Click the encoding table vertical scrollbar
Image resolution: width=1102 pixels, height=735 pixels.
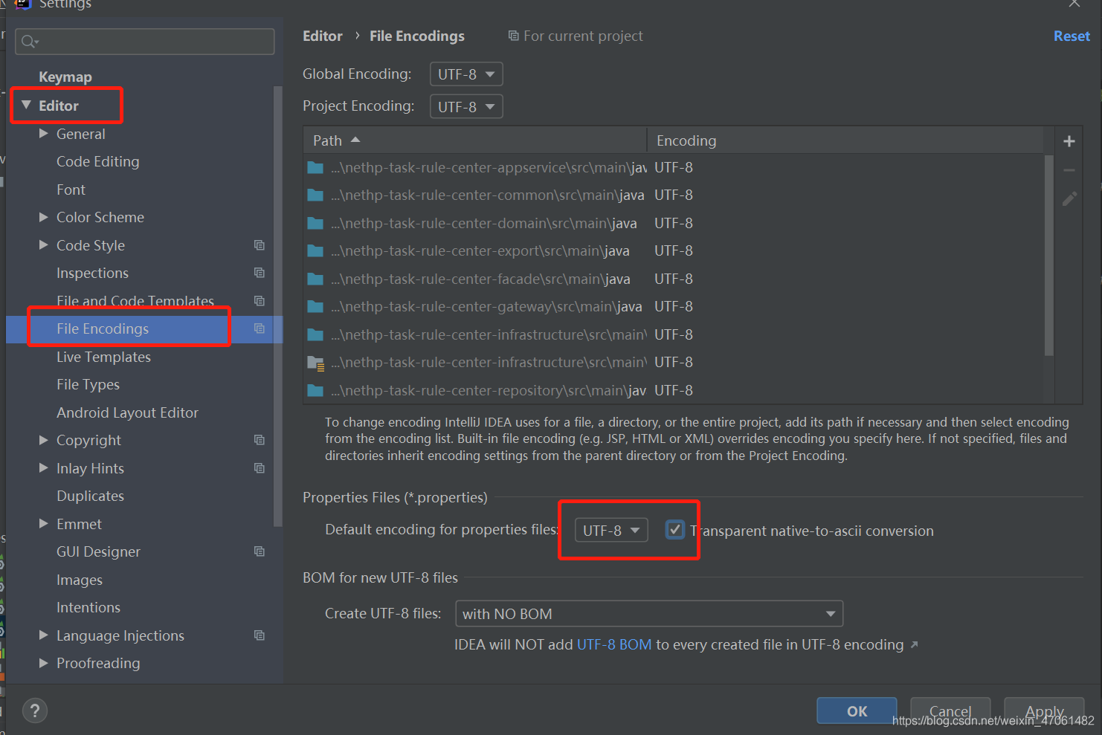[1049, 256]
